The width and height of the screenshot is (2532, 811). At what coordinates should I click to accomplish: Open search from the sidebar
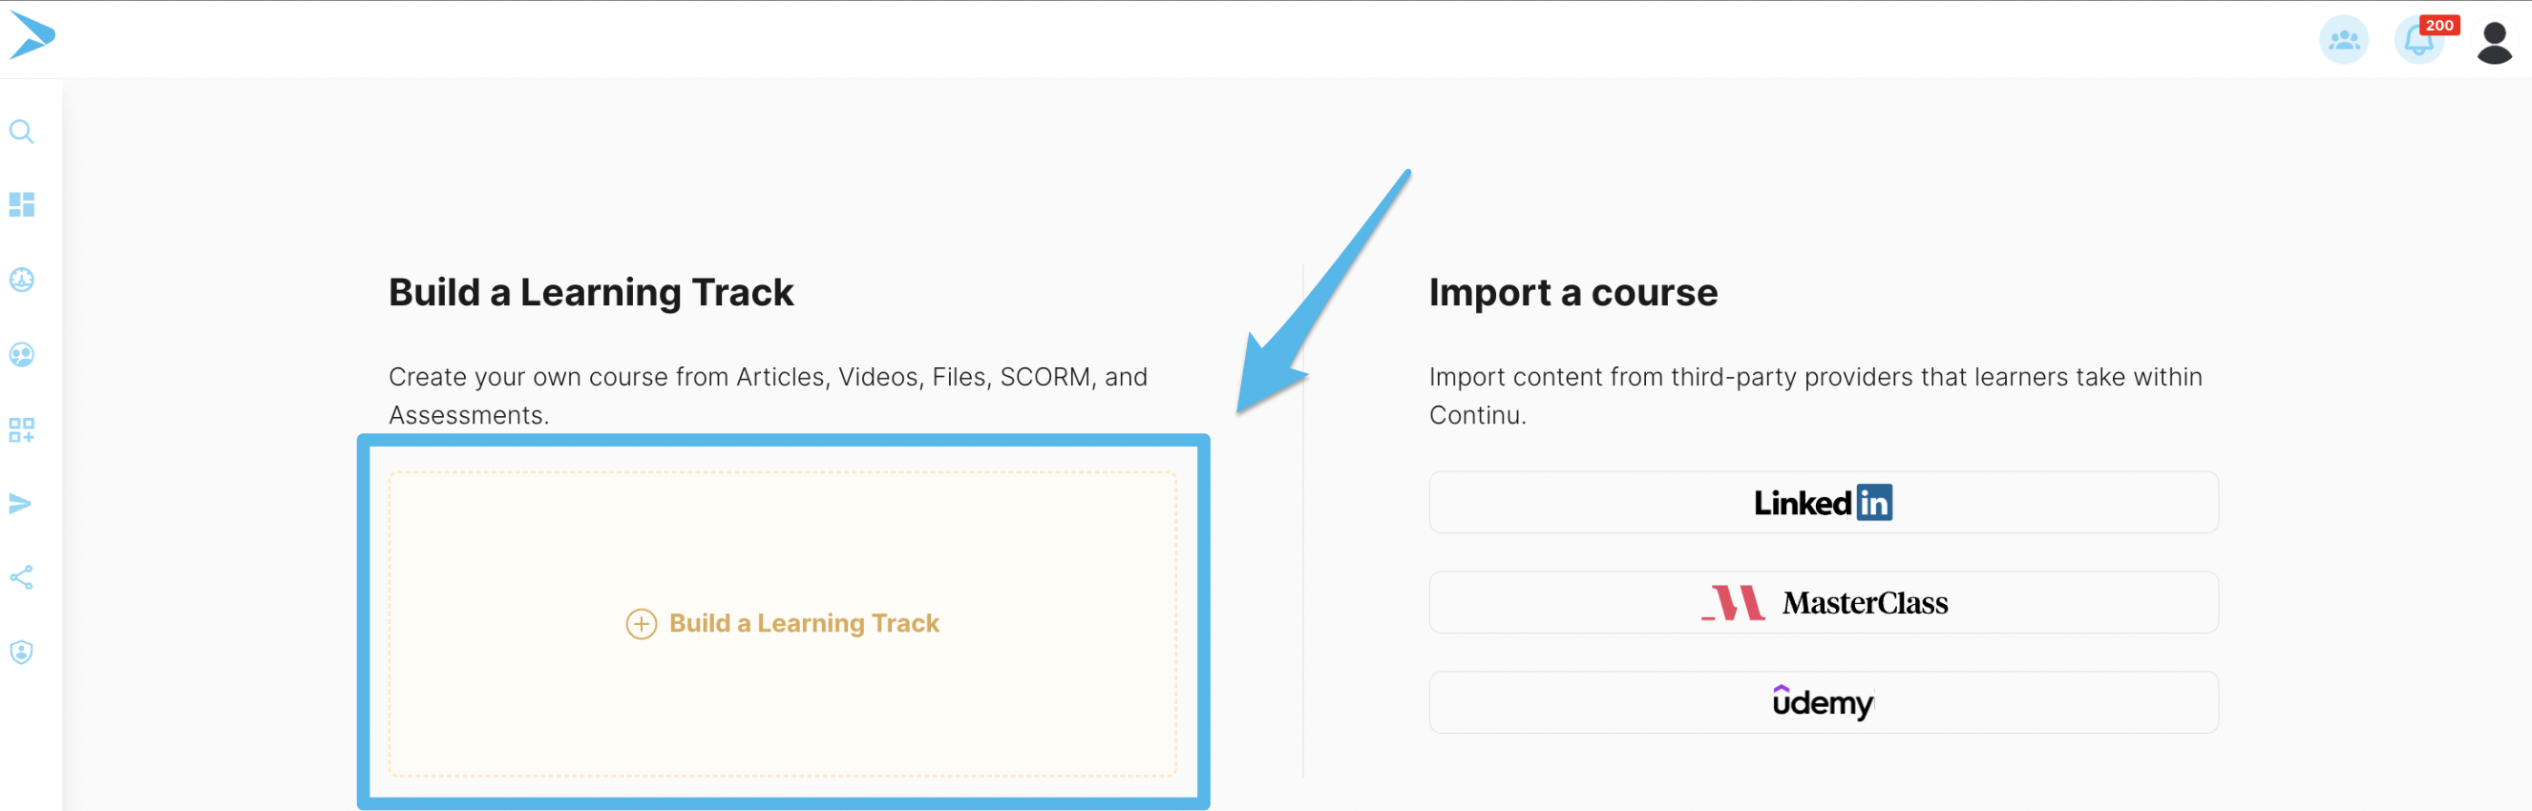(x=22, y=132)
